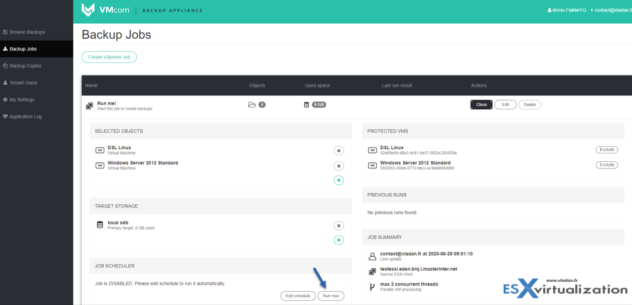Click the objects folder icon
The height and width of the screenshot is (305, 632).
252,105
